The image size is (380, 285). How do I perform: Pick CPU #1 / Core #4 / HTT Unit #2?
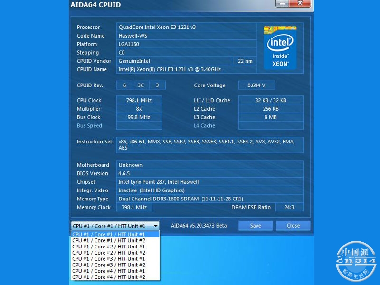(x=115, y=277)
